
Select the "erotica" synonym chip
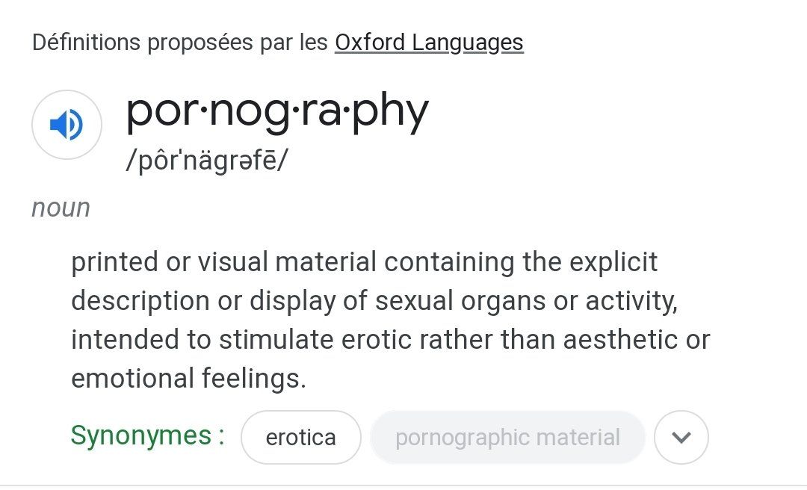pyautogui.click(x=300, y=437)
